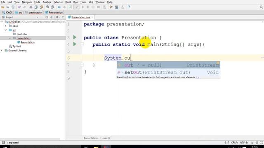
Task: Click src breadcrumb in navigation bar
Action: (x=19, y=12)
